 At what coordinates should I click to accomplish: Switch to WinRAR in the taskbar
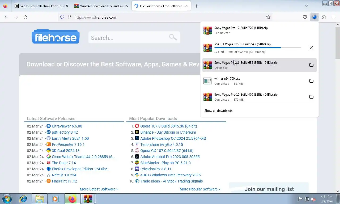click(x=88, y=199)
